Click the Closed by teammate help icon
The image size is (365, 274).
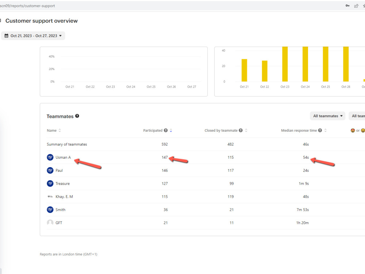(241, 130)
